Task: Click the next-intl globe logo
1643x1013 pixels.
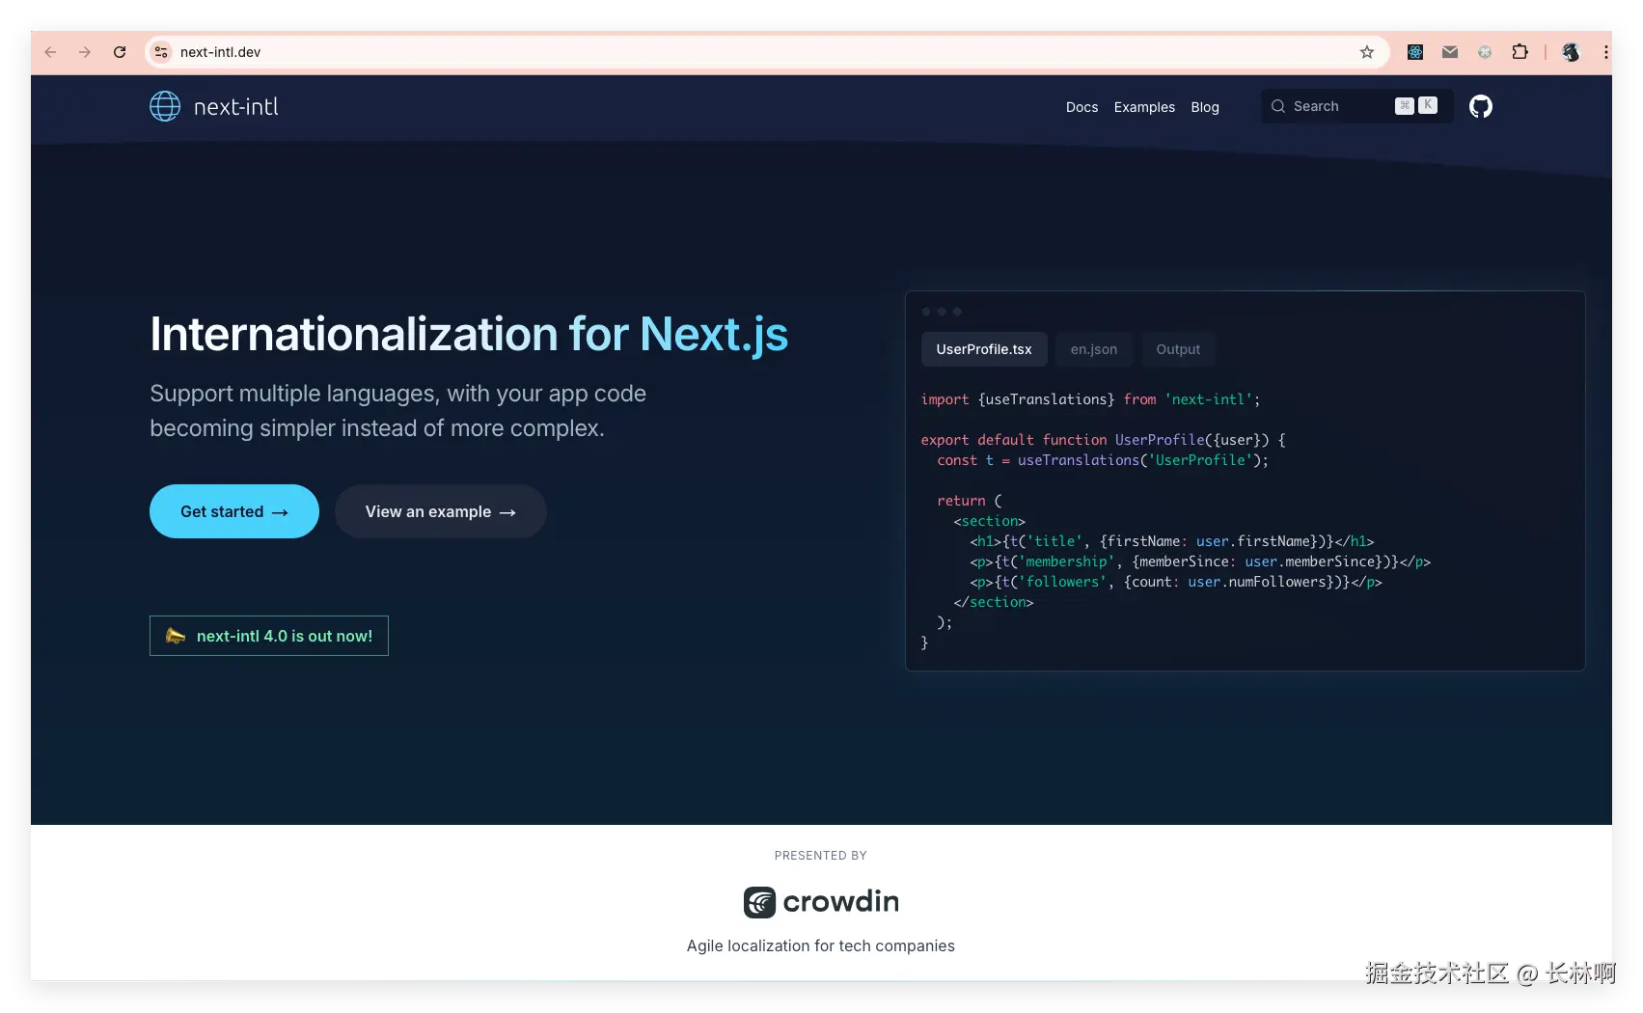Action: [x=165, y=106]
